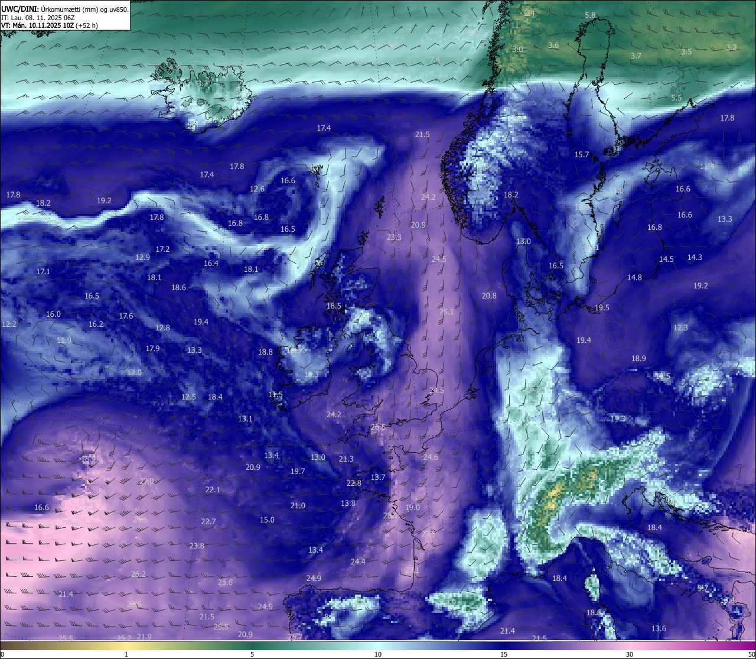The width and height of the screenshot is (756, 659).
Task: Click the colorbar tick label '30'
Action: click(x=630, y=654)
